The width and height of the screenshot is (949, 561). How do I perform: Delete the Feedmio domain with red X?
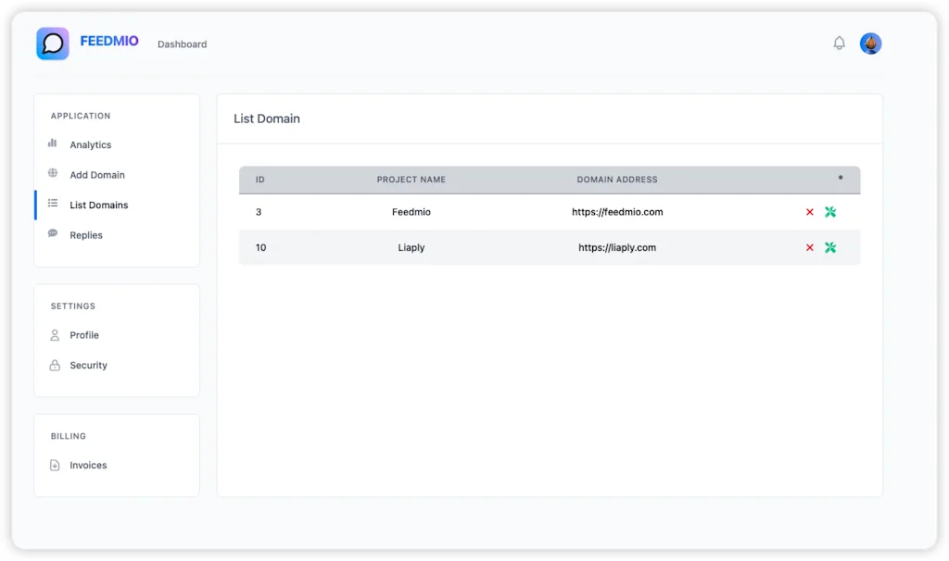click(809, 211)
